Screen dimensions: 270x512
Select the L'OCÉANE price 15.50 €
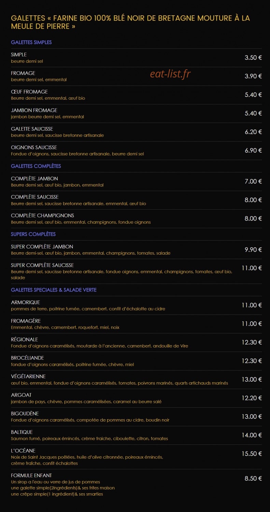point(252,454)
